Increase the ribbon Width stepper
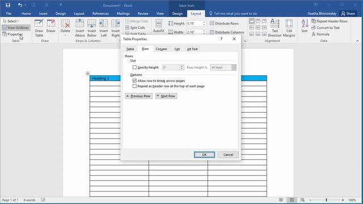The image size is (363, 204). pos(204,31)
